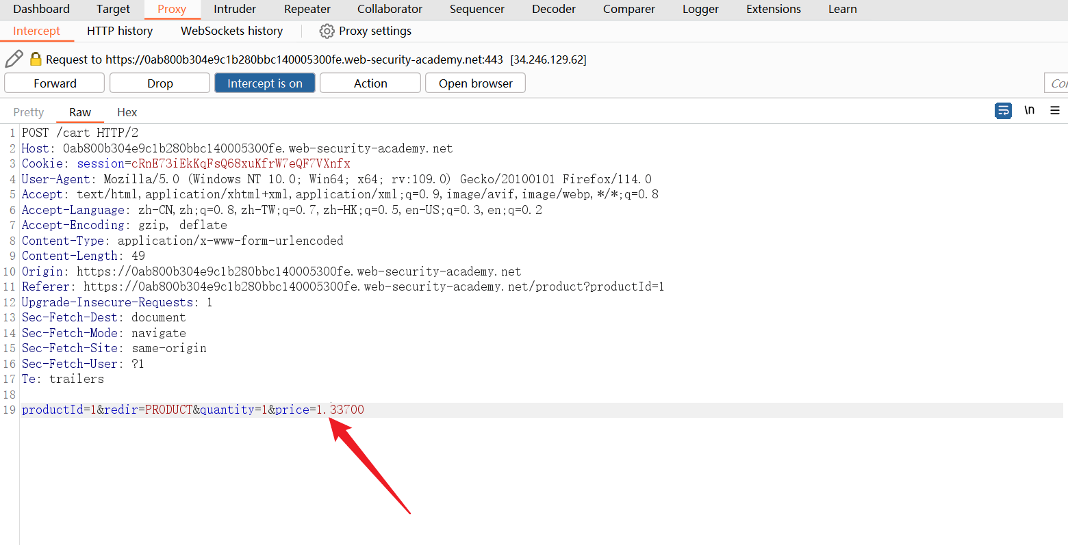Go to the Intruder tab
The width and height of the screenshot is (1068, 545).
click(235, 10)
